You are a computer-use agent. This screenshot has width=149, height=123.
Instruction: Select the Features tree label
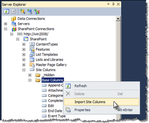pos(43,49)
